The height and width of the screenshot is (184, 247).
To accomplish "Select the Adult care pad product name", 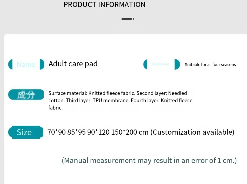I will point(73,64).
